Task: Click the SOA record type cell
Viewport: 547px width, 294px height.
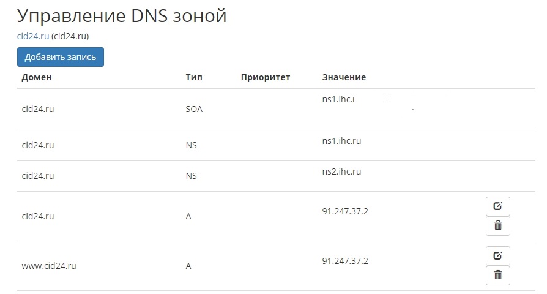Action: pyautogui.click(x=194, y=109)
